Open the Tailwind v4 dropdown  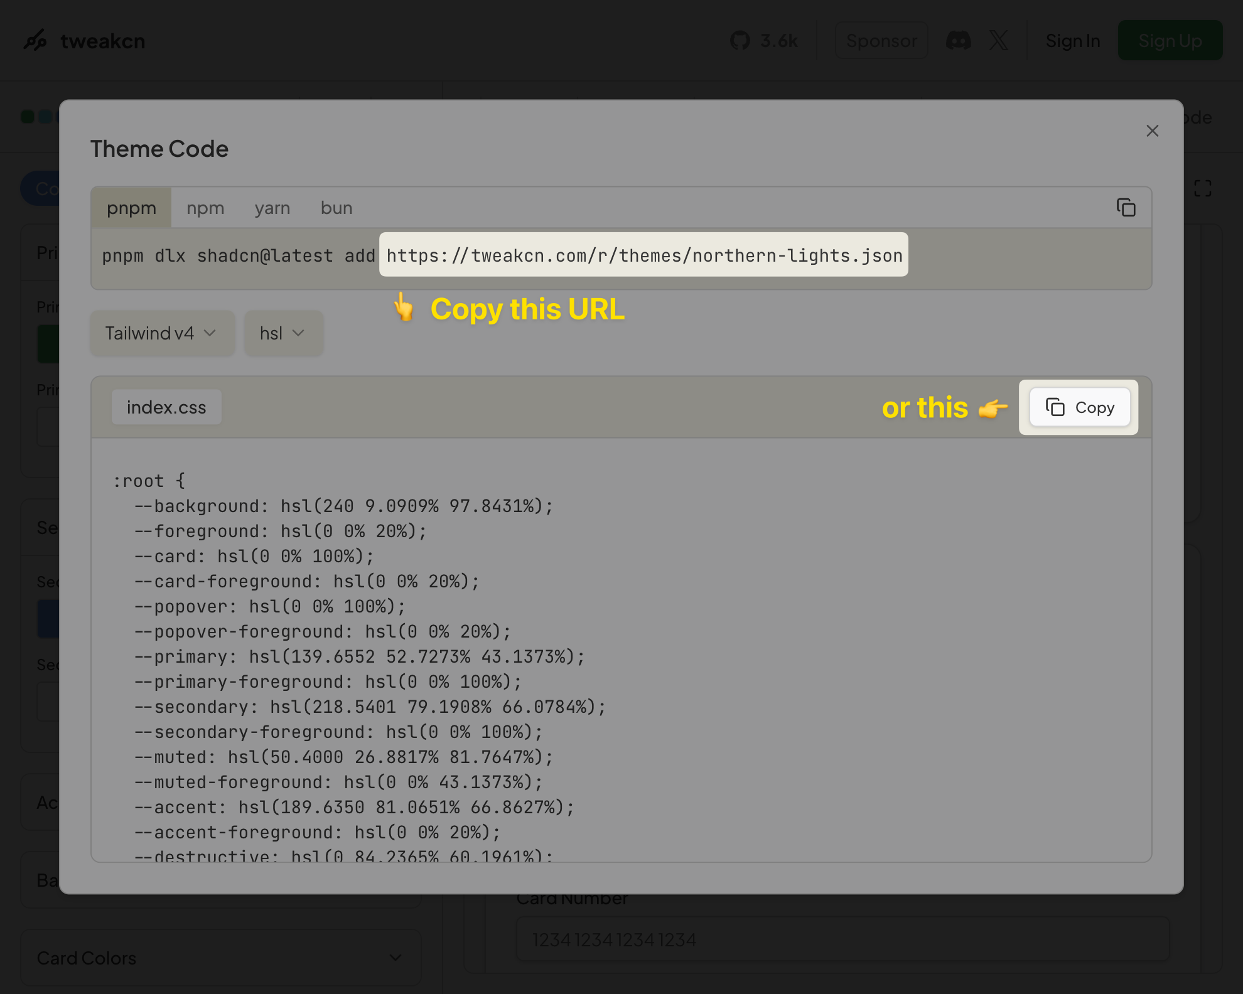(x=162, y=333)
